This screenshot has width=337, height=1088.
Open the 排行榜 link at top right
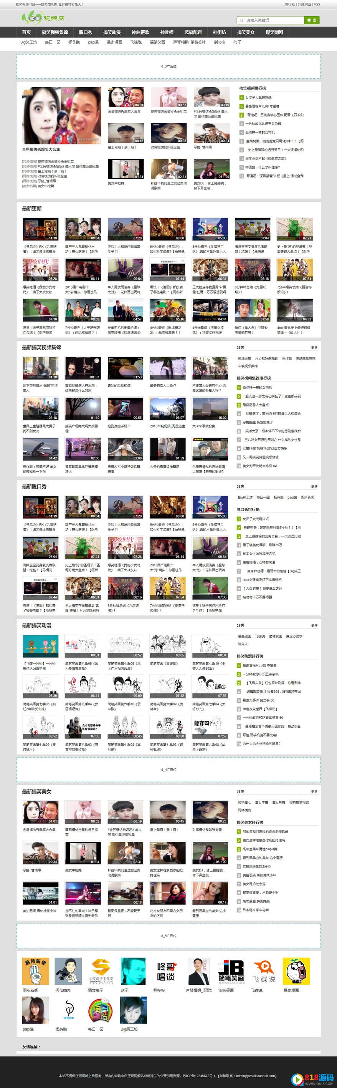click(x=290, y=4)
